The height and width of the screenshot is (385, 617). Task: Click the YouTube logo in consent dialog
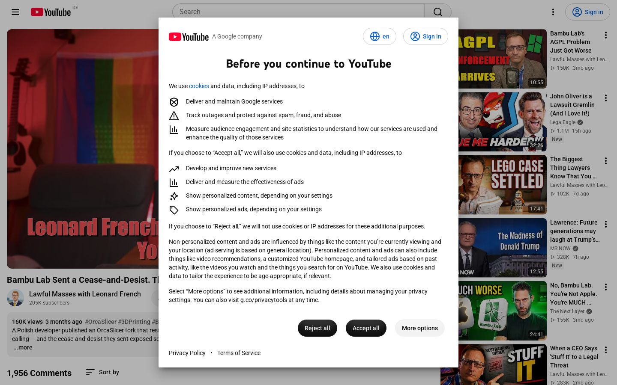pyautogui.click(x=189, y=37)
